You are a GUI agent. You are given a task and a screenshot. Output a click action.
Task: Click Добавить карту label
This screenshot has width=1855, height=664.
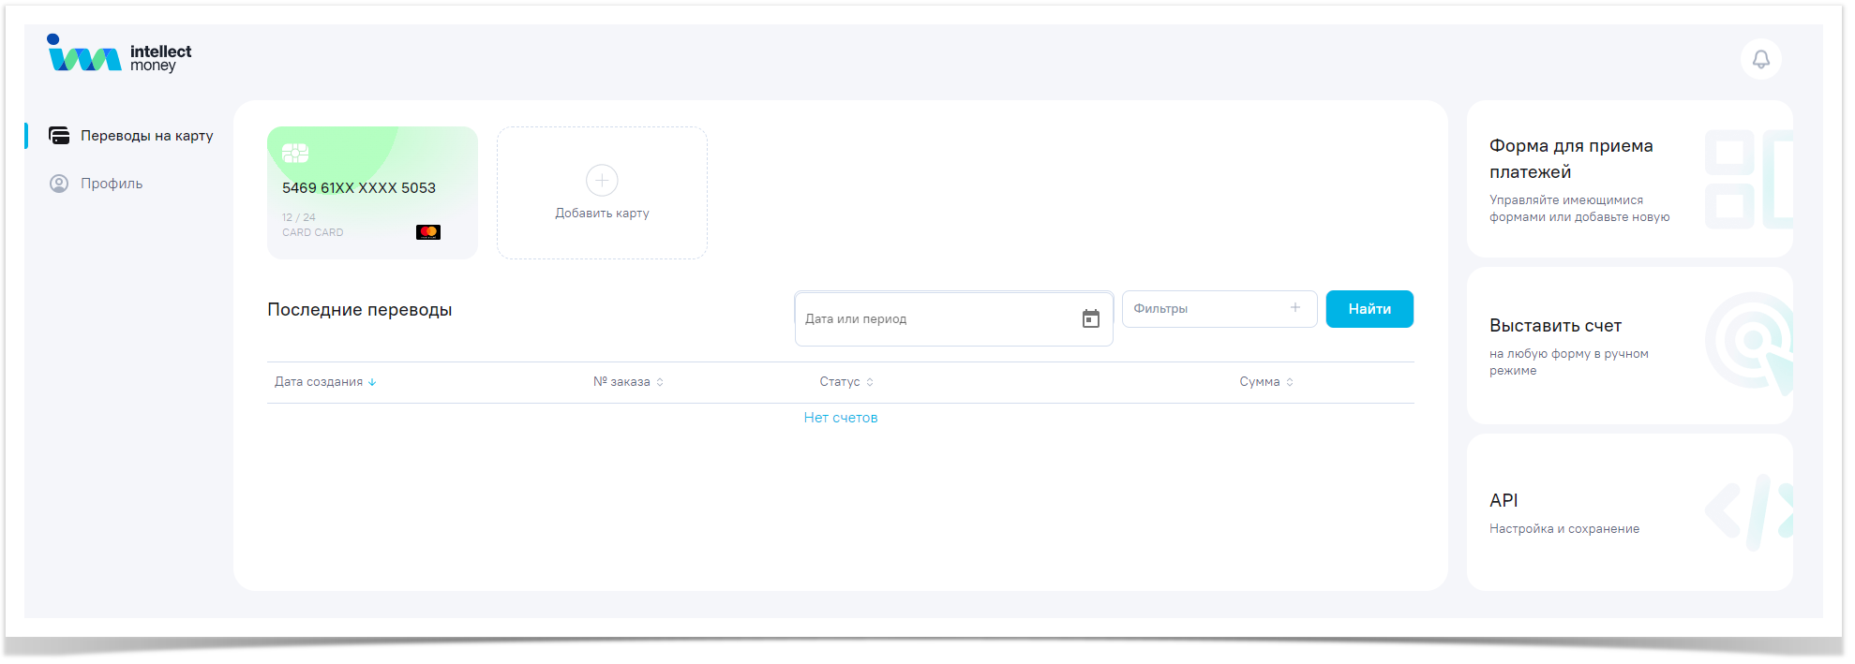click(602, 214)
